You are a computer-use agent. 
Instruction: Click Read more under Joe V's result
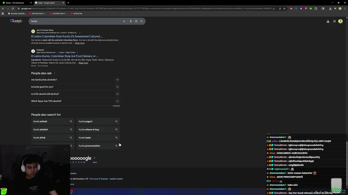80,43
